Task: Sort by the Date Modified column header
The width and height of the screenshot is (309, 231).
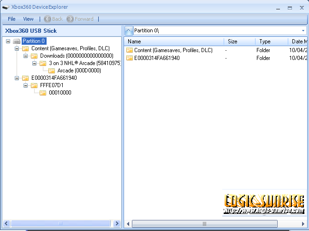Action: click(298, 41)
